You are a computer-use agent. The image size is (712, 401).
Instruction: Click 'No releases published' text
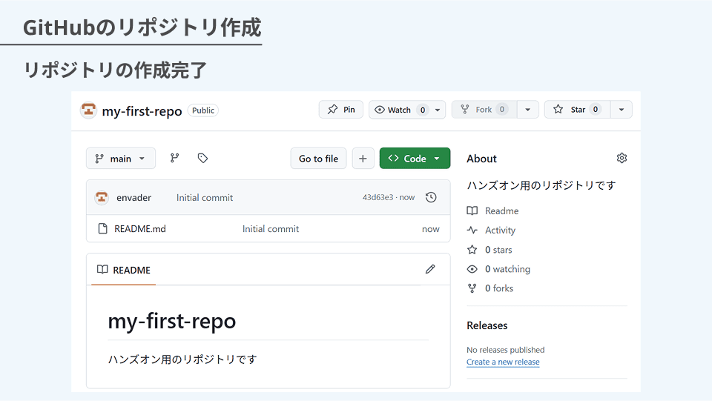(505, 350)
